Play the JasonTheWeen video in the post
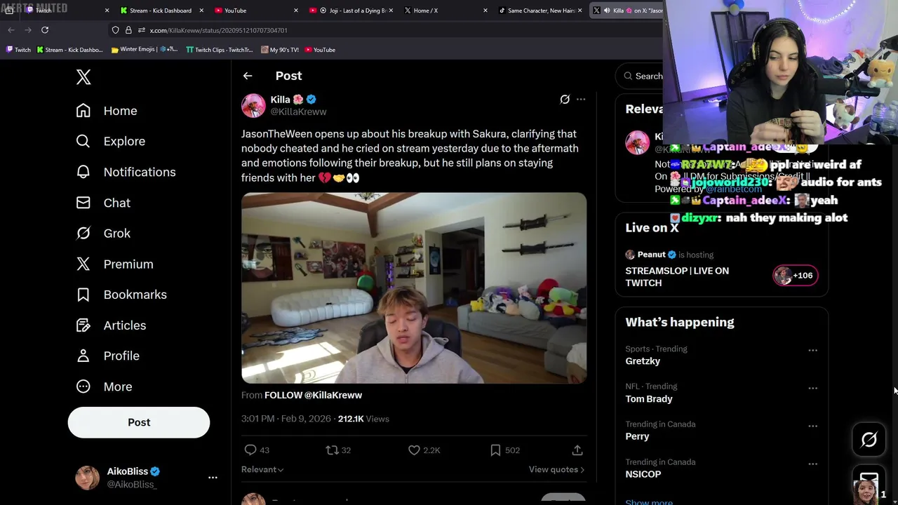The width and height of the screenshot is (898, 505). click(414, 288)
